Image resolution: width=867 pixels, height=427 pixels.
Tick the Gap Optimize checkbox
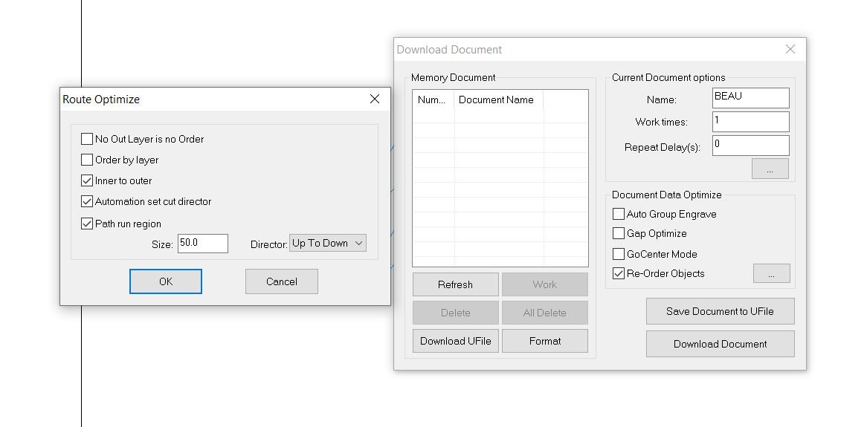point(619,233)
